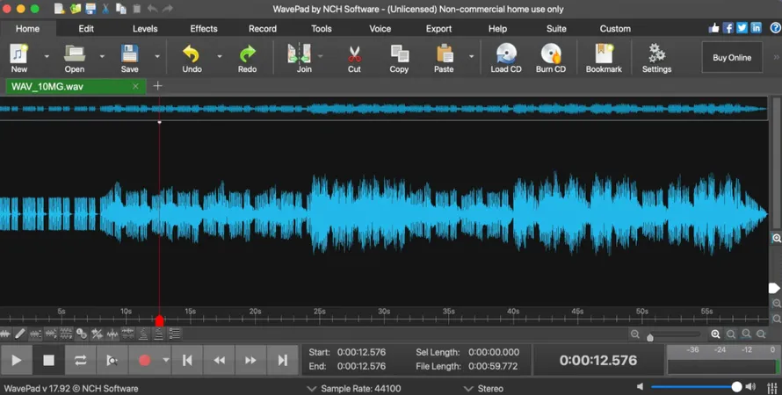
Task: Click the horizontal zoom slider handle
Action: point(650,338)
